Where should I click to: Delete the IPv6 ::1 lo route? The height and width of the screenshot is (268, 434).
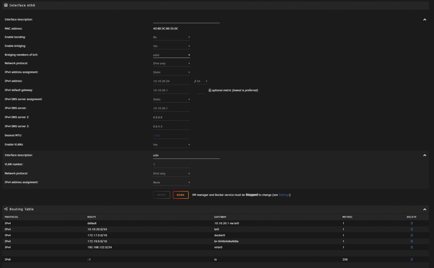[411, 259]
